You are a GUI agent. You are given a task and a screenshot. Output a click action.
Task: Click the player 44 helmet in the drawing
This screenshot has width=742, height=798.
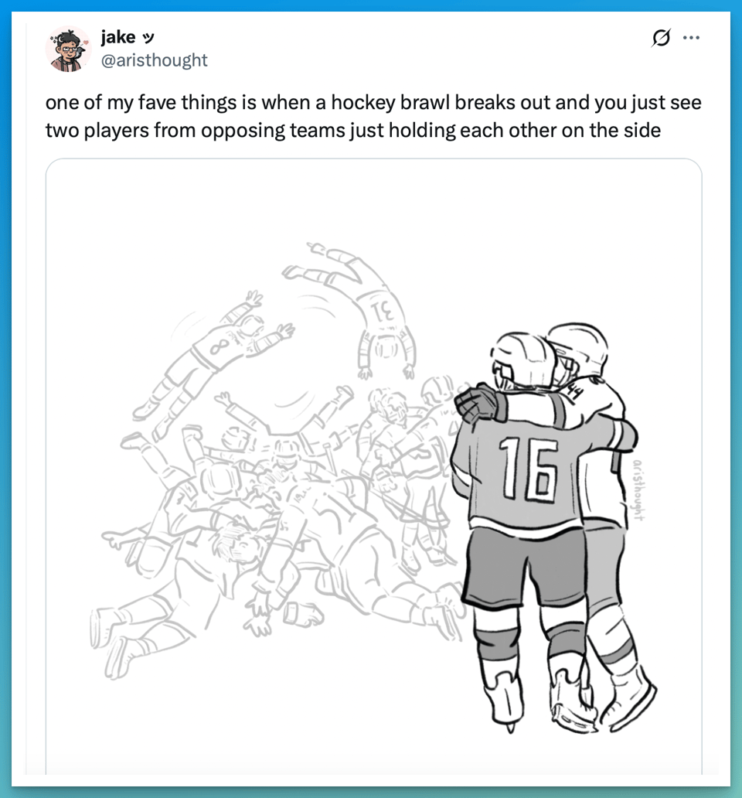tap(580, 348)
